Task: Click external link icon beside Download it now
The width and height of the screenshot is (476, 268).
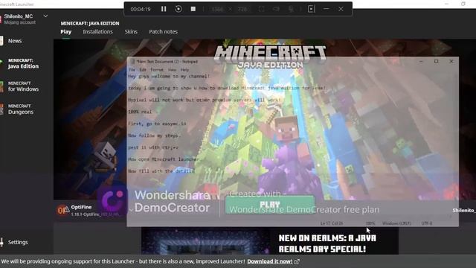Action: (x=297, y=261)
